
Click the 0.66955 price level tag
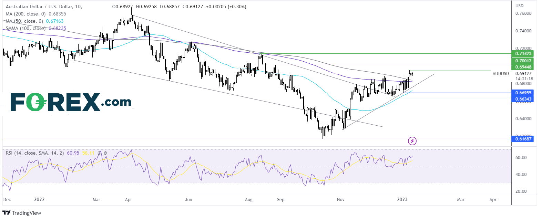(523, 93)
